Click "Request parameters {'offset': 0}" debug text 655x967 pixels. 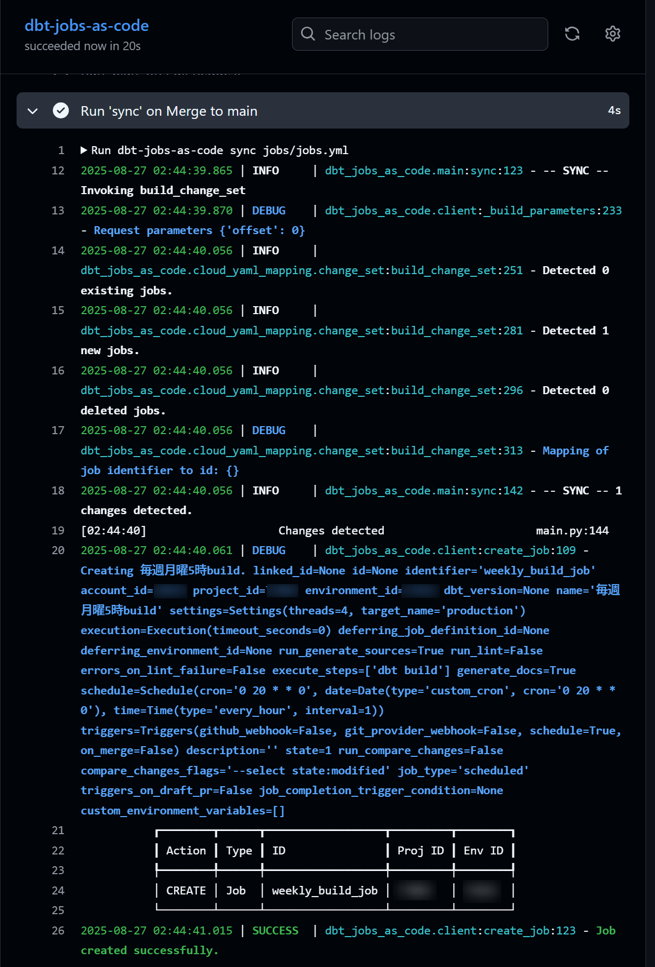click(199, 230)
